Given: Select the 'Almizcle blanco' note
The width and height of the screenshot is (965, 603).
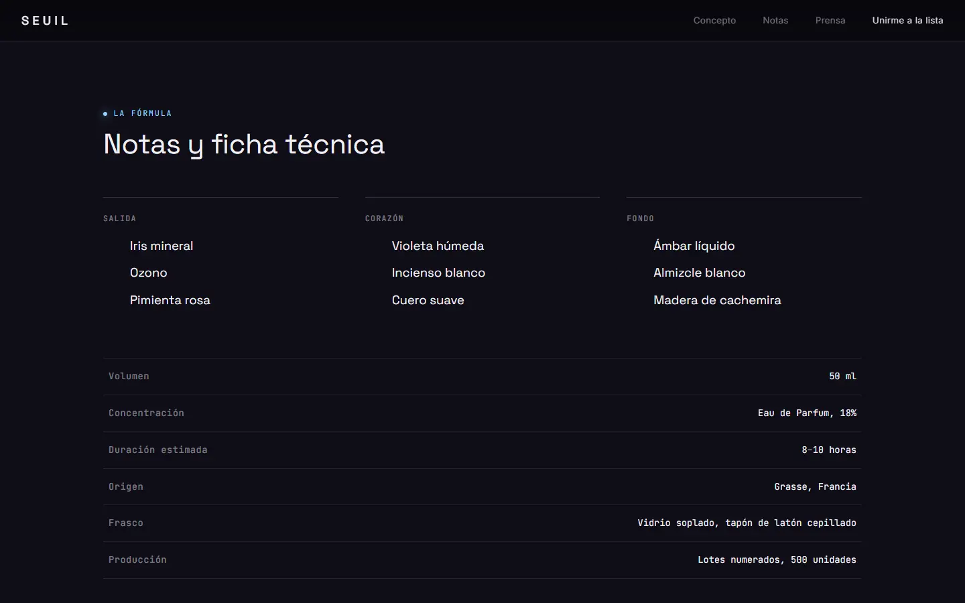Looking at the screenshot, I should coord(699,273).
